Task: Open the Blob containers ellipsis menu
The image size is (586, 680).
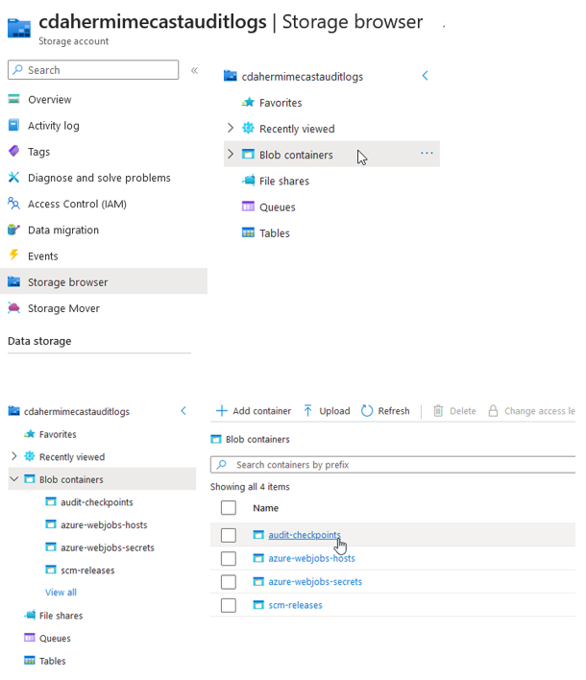Action: (x=427, y=154)
